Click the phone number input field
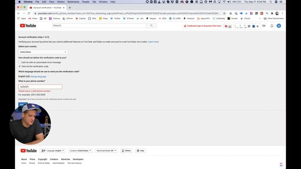The height and width of the screenshot is (169, 301). point(40,87)
